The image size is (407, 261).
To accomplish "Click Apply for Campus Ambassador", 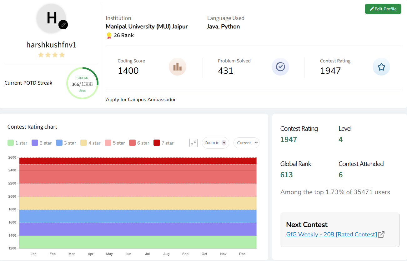I will pyautogui.click(x=141, y=100).
